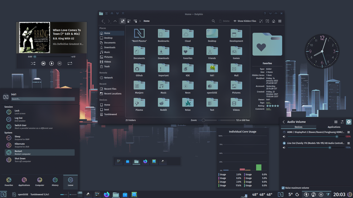Select Line Out device radio button

(x=284, y=143)
